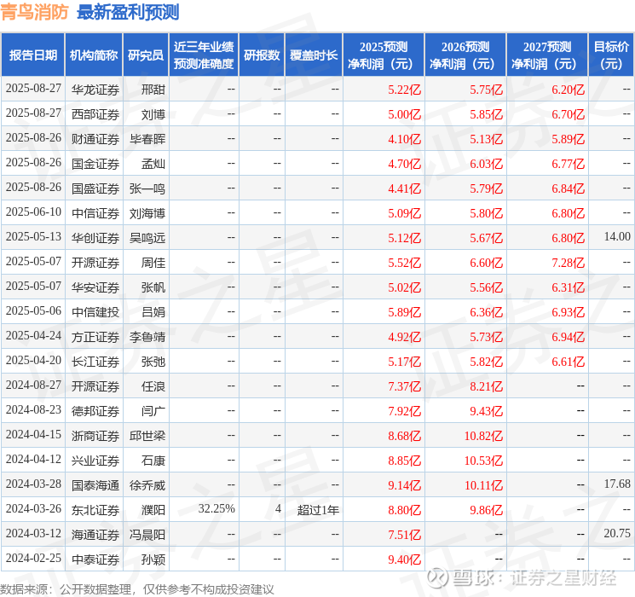Select 国泰海通 institution cell
Image resolution: width=635 pixels, height=597 pixels.
pyautogui.click(x=95, y=485)
